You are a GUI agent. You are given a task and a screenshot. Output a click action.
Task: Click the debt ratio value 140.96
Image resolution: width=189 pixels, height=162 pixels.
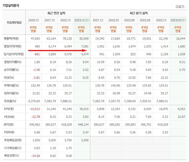pyautogui.click(x=115, y=85)
